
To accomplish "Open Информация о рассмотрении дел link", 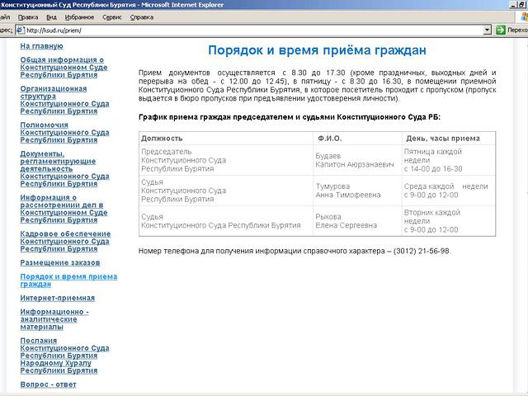I will tap(64, 209).
